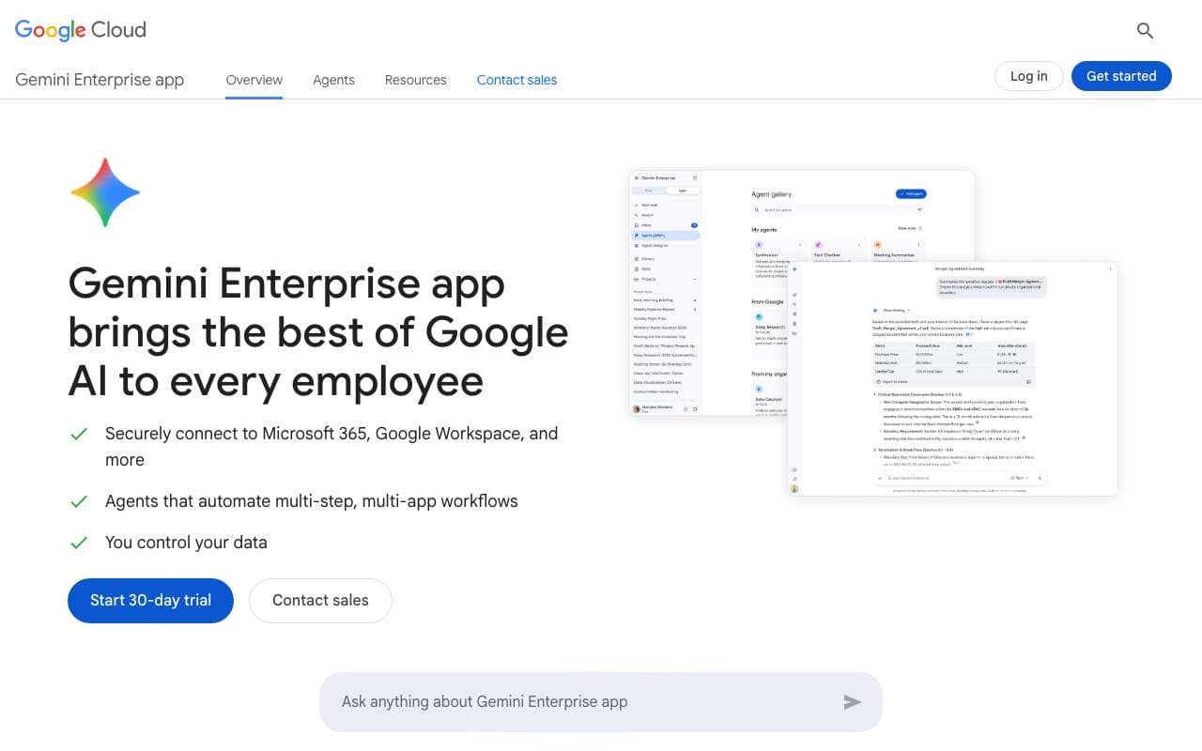Open the search magnifier icon
Screen dimensions: 1202x751
click(1145, 30)
